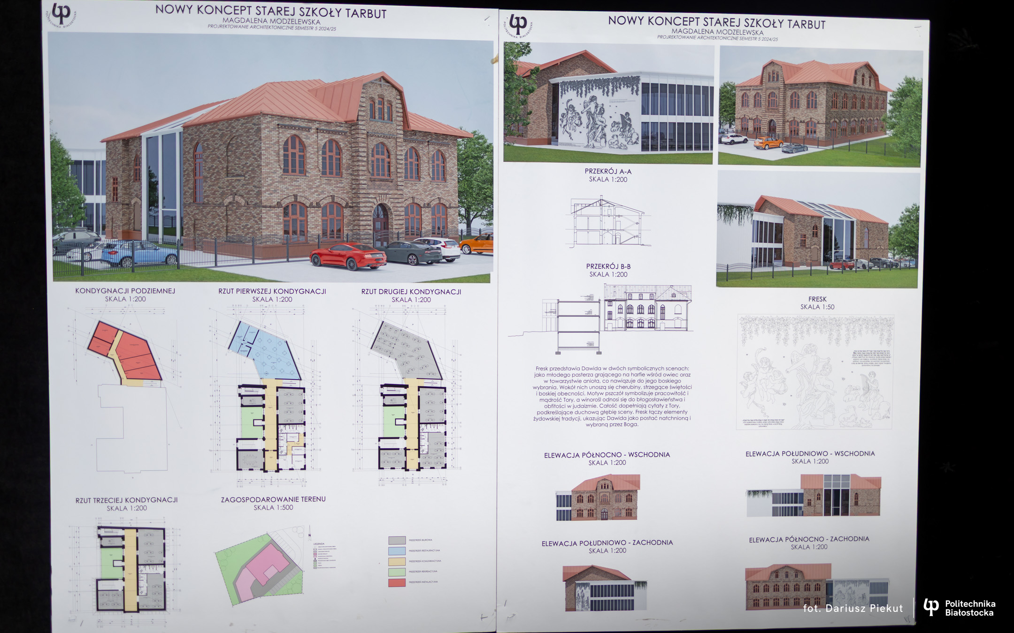Click the orange car in the main rendering
The height and width of the screenshot is (633, 1014).
point(477,244)
